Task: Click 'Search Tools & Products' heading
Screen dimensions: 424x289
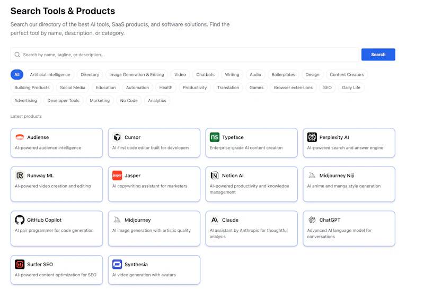Action: pos(63,11)
